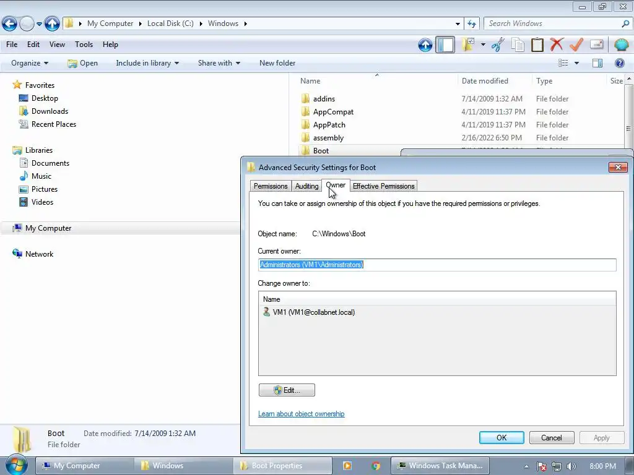This screenshot has width=634, height=475.
Task: Switch to the Permissions tab
Action: tap(271, 186)
